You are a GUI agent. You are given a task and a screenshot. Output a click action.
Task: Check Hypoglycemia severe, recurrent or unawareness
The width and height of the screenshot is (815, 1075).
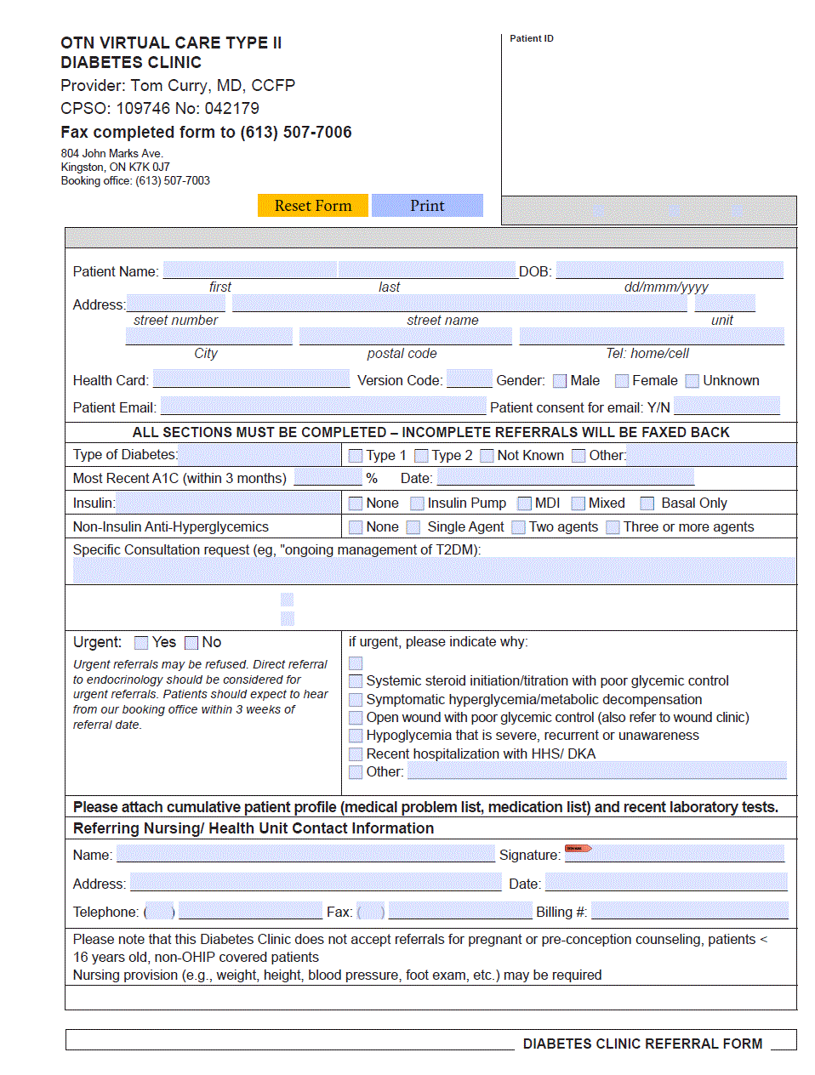(x=356, y=736)
